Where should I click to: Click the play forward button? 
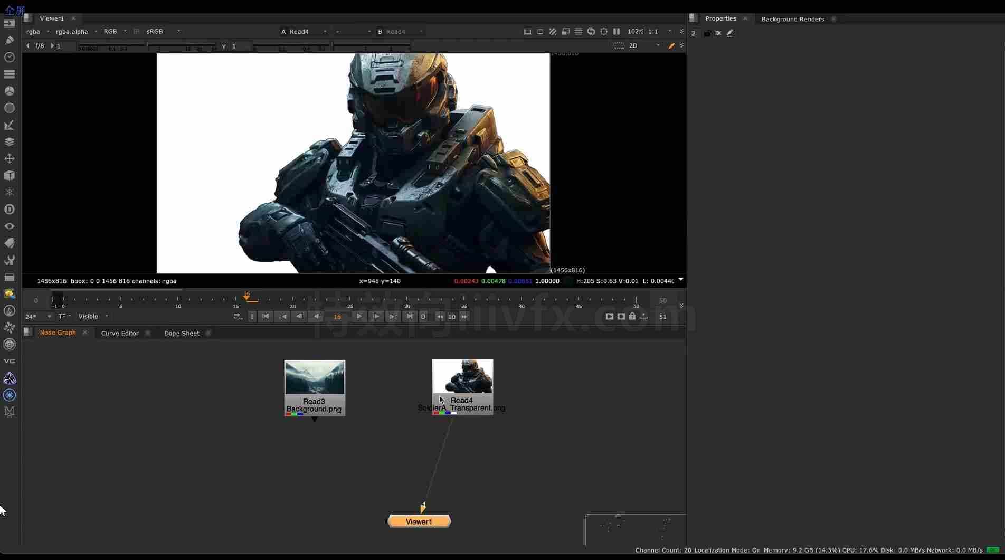tap(359, 317)
